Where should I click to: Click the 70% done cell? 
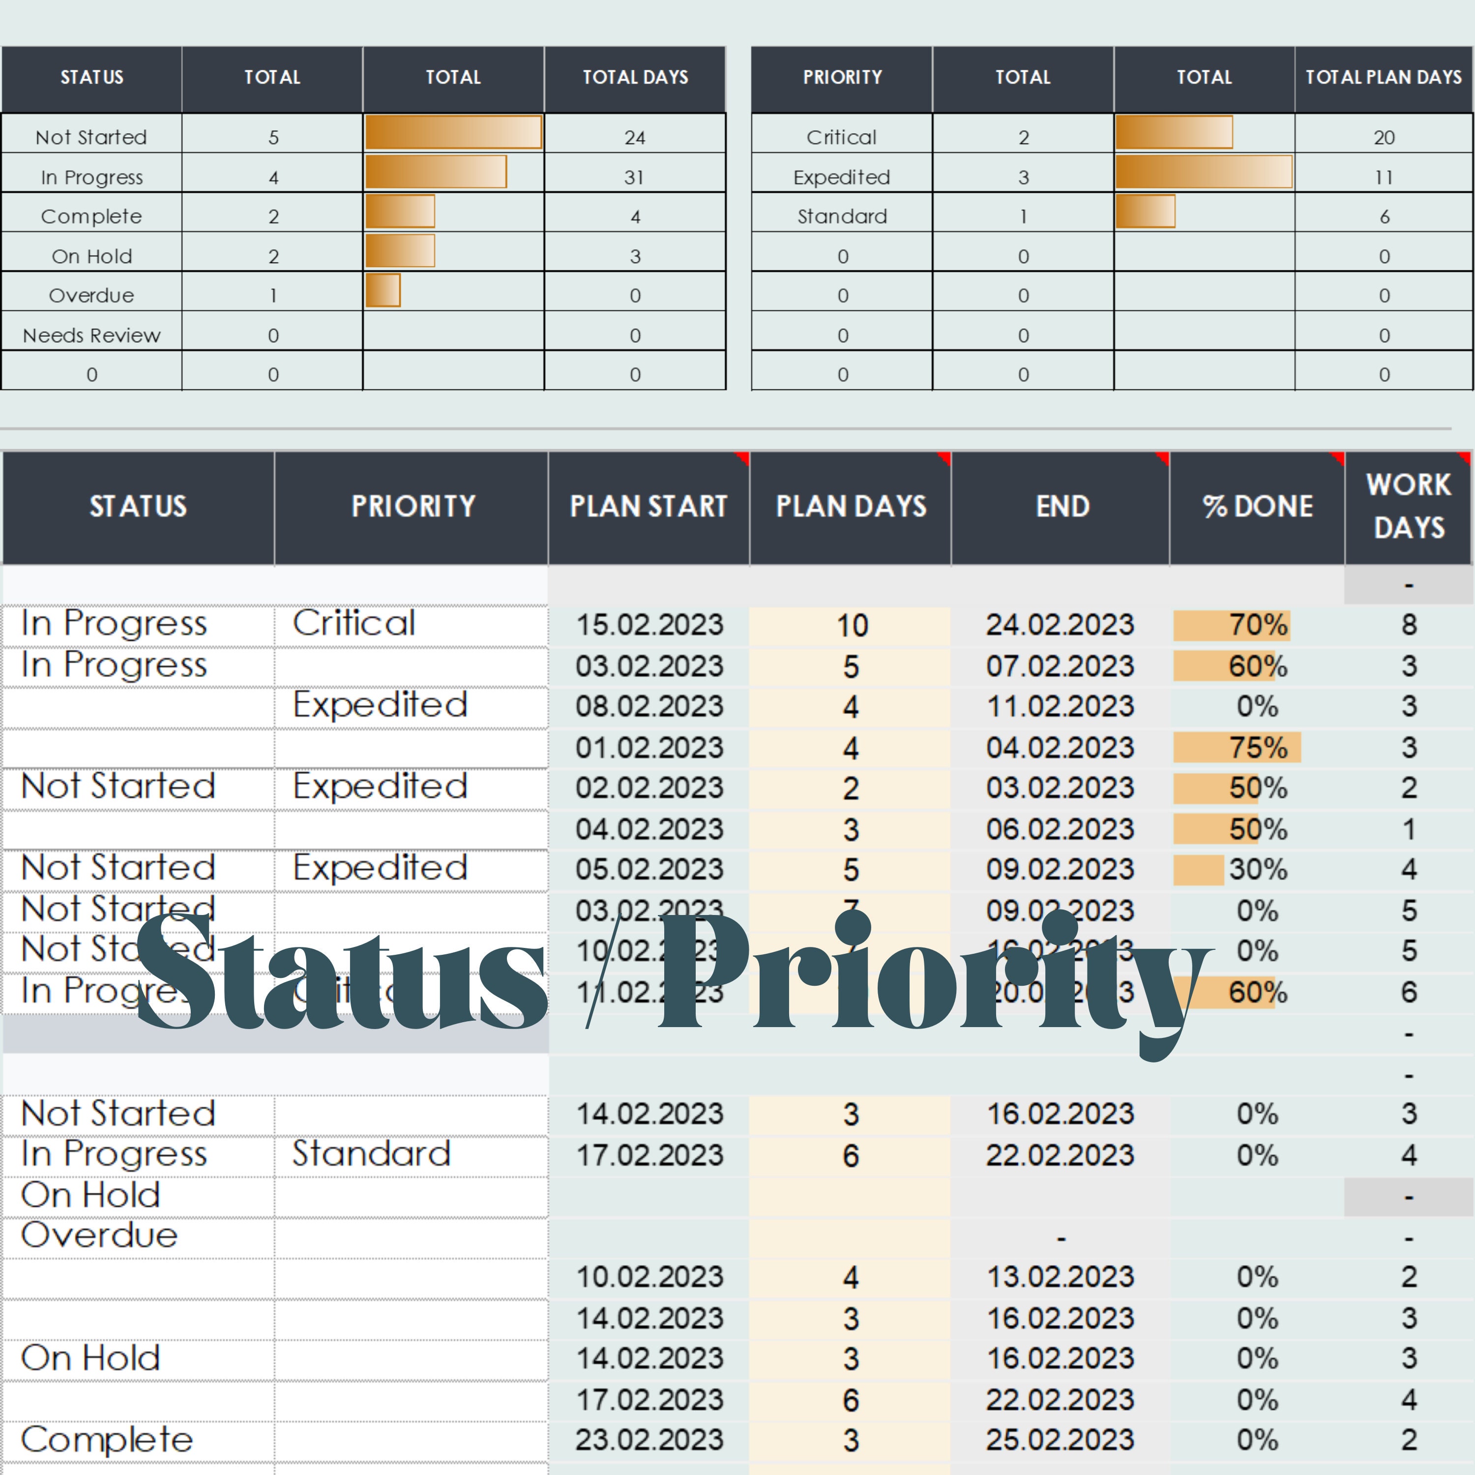(1257, 625)
